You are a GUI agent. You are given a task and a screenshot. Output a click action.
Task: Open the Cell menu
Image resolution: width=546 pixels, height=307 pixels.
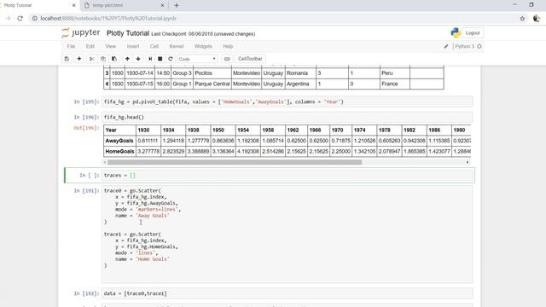tap(154, 46)
